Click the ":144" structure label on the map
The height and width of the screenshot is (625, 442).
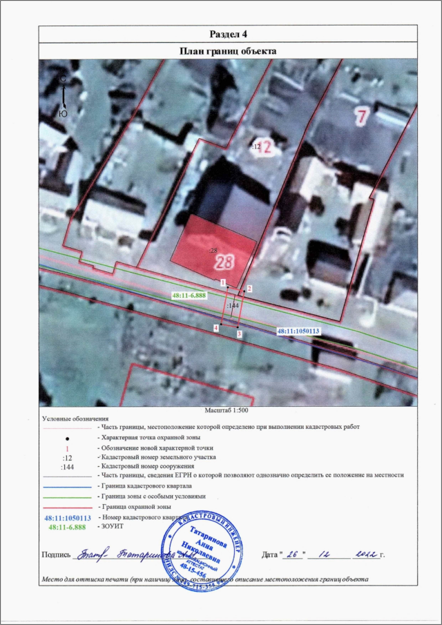pyautogui.click(x=232, y=305)
